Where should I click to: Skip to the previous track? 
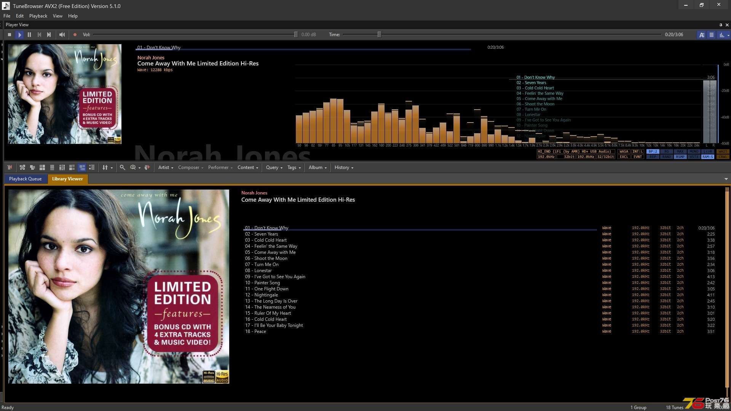[39, 35]
